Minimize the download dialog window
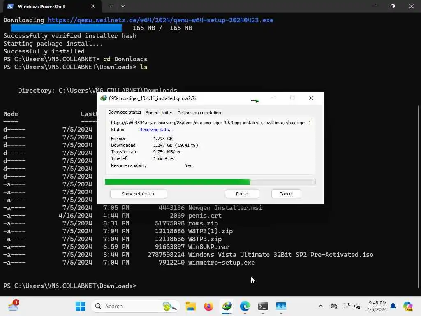The width and height of the screenshot is (421, 316). [x=273, y=98]
